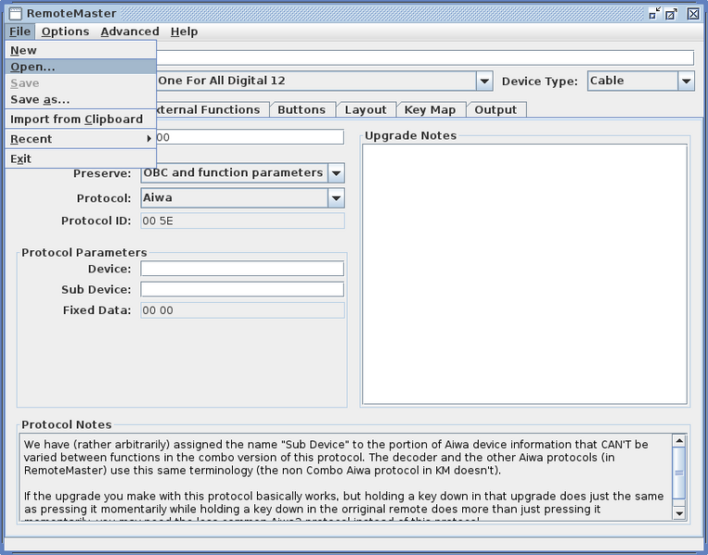
Task: Click the setup code field showing 00
Action: (x=250, y=137)
